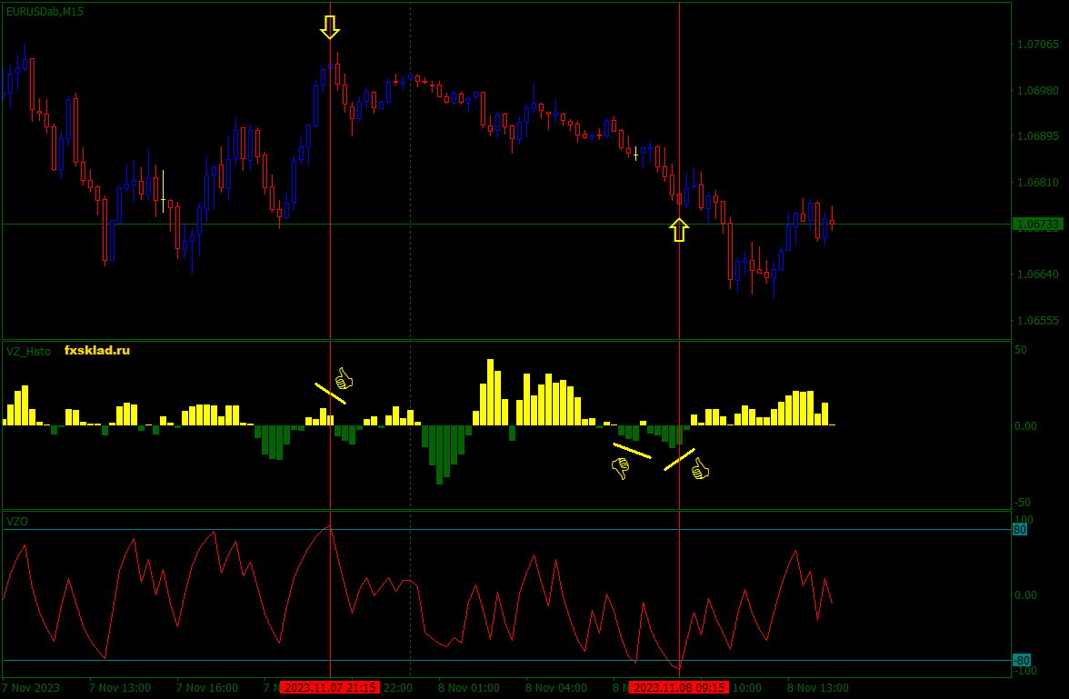Click the 1.06640 price scale value
This screenshot has width=1069, height=699.
pyautogui.click(x=1038, y=275)
